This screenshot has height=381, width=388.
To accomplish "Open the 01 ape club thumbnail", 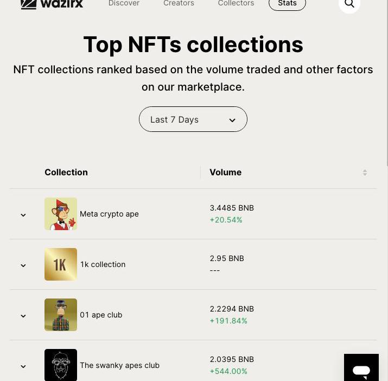I will click(x=61, y=315).
